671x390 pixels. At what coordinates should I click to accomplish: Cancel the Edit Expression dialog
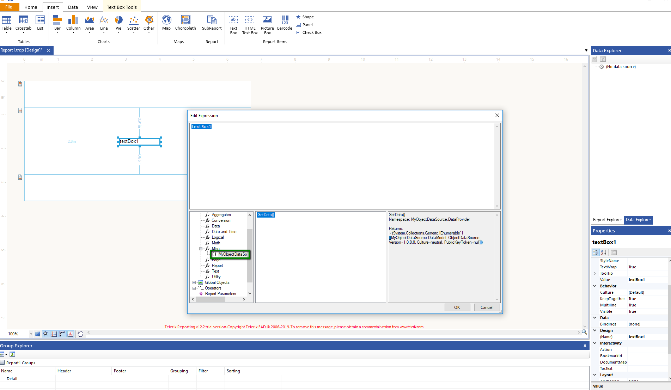click(x=487, y=307)
